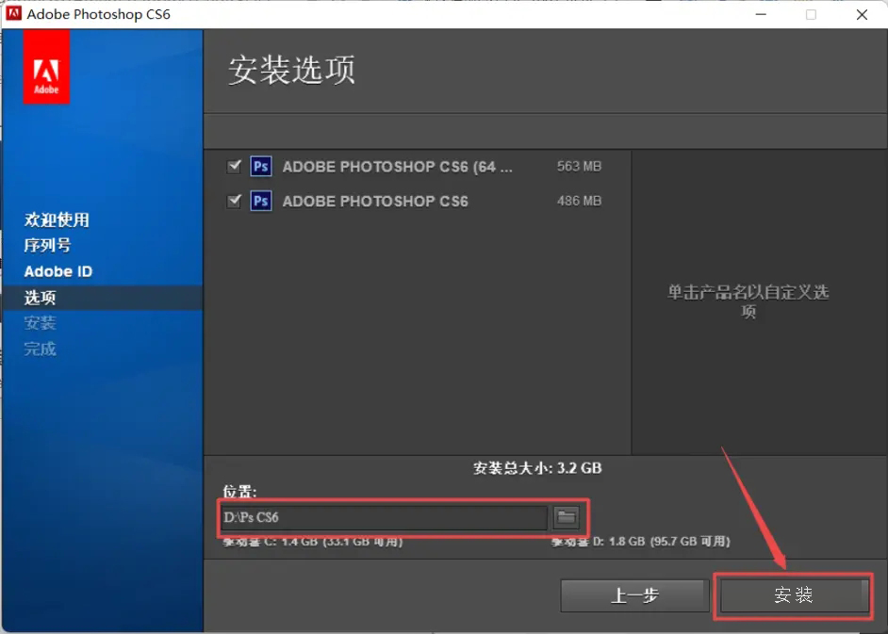Image resolution: width=888 pixels, height=634 pixels.
Task: Toggle the first product selection checkbox
Action: coord(235,166)
